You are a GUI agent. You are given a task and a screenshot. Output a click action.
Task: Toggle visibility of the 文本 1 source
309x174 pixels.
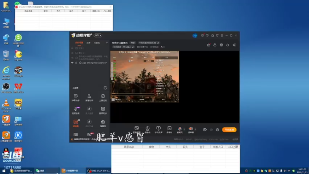tap(72, 48)
